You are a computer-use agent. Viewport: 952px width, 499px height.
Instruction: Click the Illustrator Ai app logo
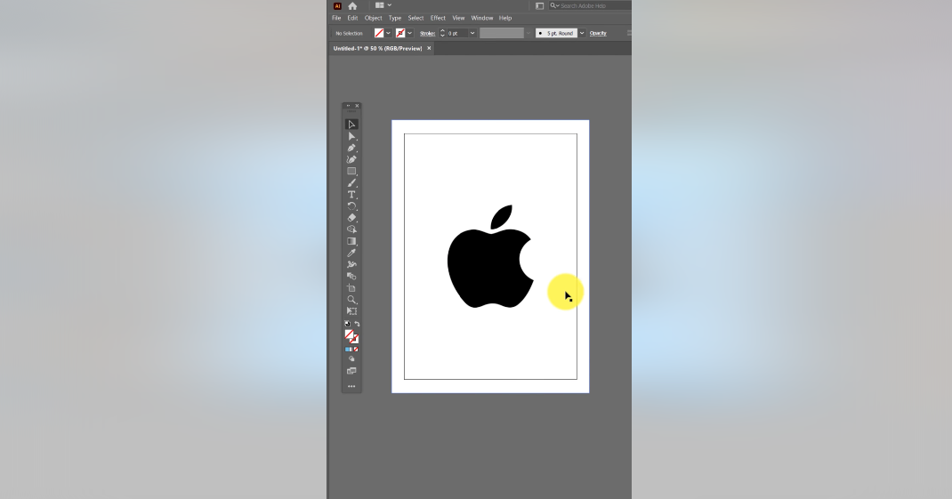(337, 5)
